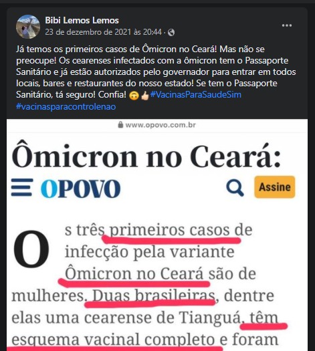Open the O POVO hamburger menu icon

tap(22, 187)
